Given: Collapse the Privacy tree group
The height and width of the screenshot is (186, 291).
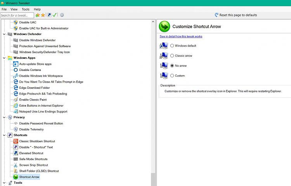Looking at the screenshot, I should coord(4,117).
